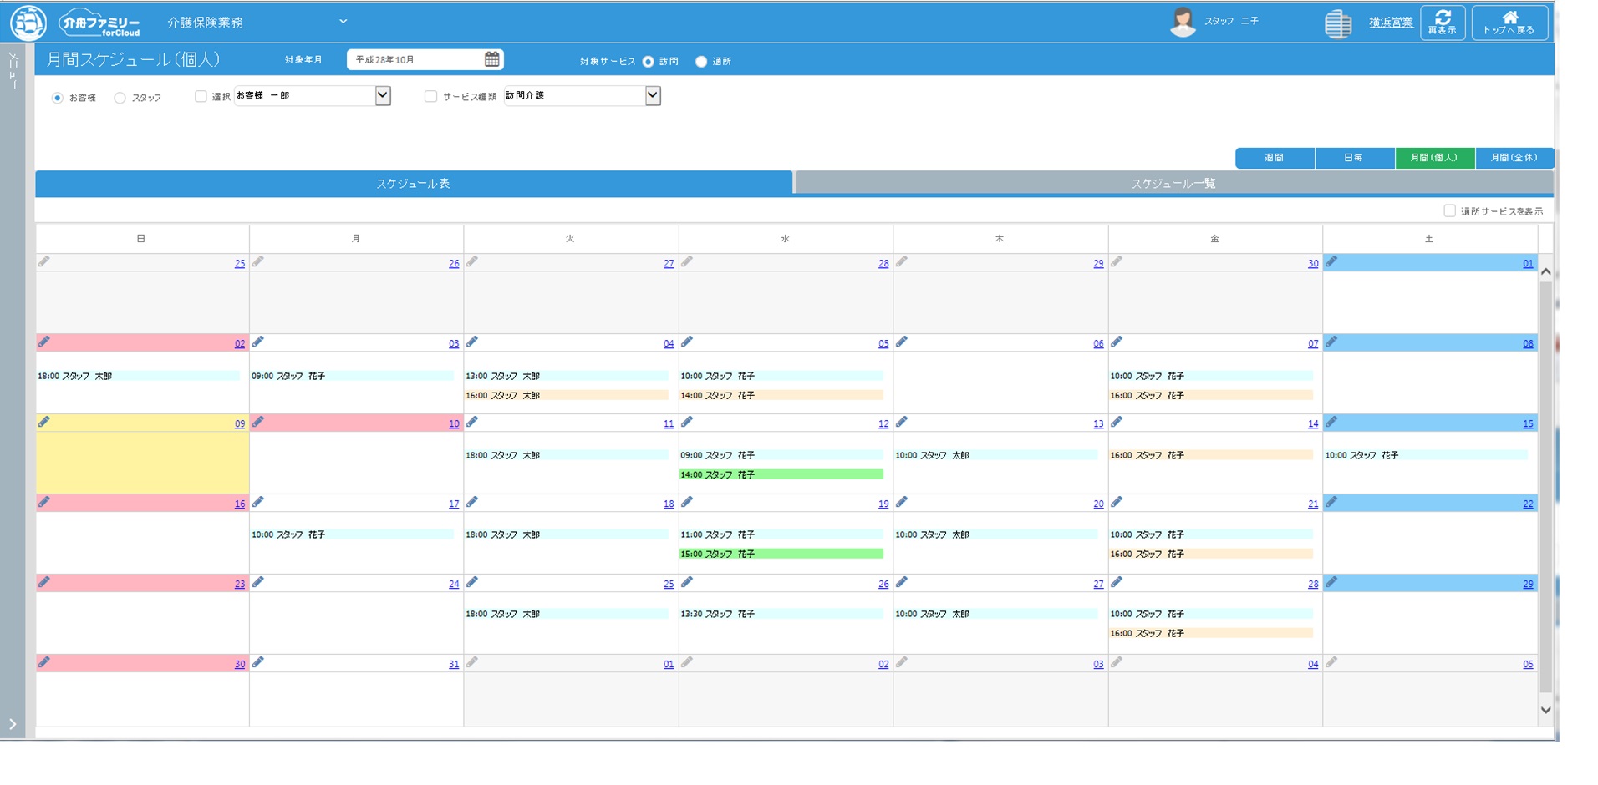The width and height of the screenshot is (1598, 785).
Task: Click the edit pencil on October 31
Action: tap(258, 662)
